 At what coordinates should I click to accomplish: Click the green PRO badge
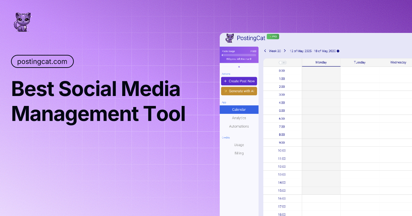coord(273,36)
